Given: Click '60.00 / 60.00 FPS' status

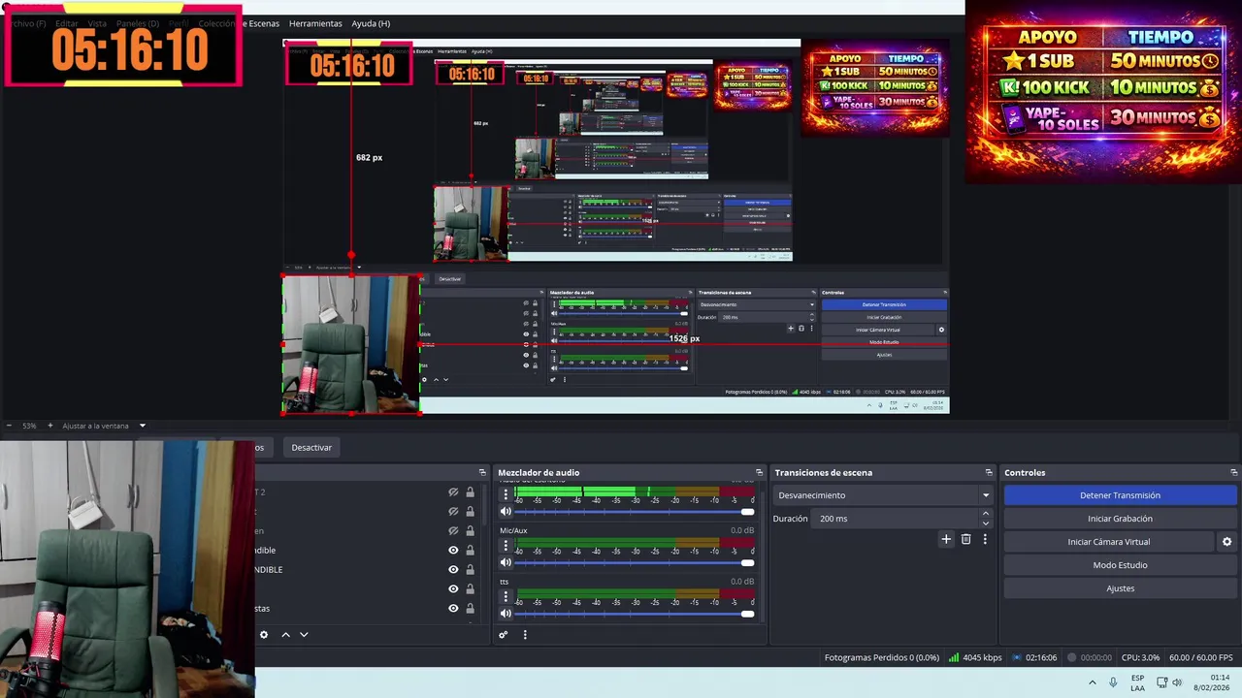Looking at the screenshot, I should [x=1201, y=657].
